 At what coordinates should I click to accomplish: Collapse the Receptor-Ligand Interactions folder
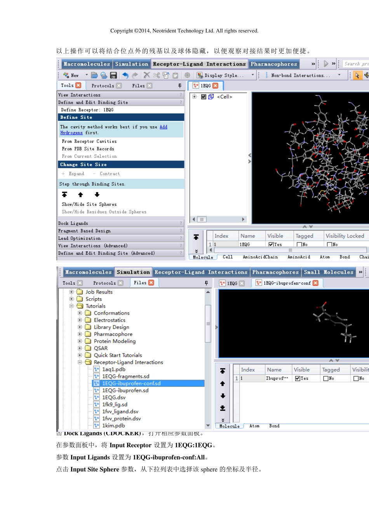tap(80, 362)
